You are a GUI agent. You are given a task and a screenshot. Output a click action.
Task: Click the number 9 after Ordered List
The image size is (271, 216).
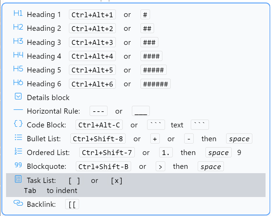click(x=239, y=152)
